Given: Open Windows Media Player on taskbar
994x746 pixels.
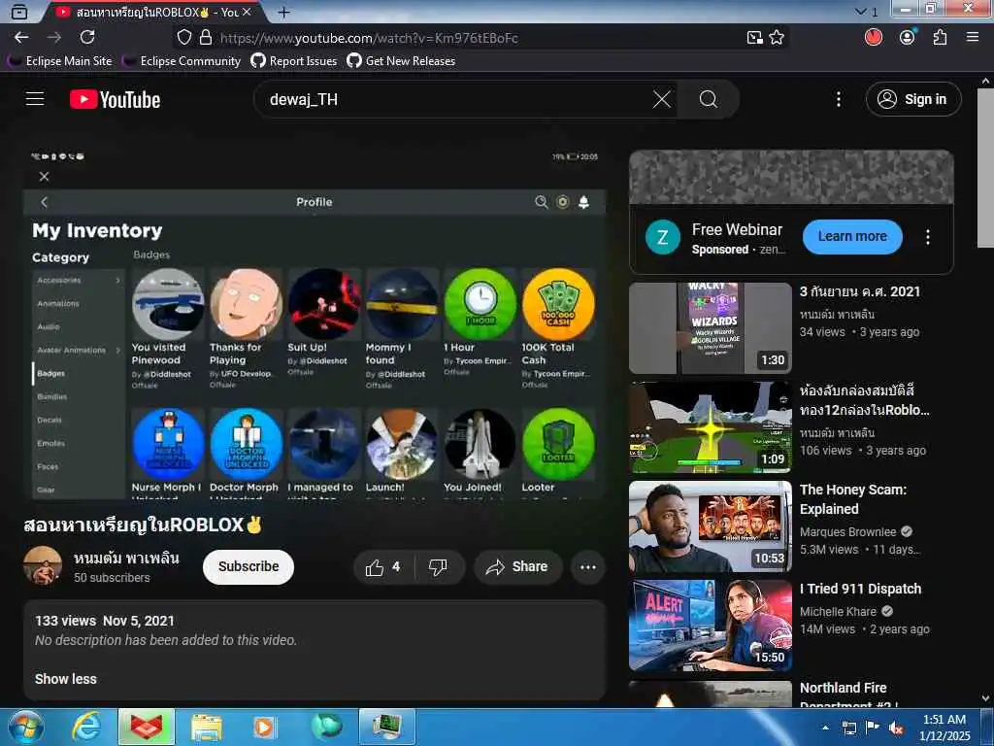Looking at the screenshot, I should (x=264, y=727).
